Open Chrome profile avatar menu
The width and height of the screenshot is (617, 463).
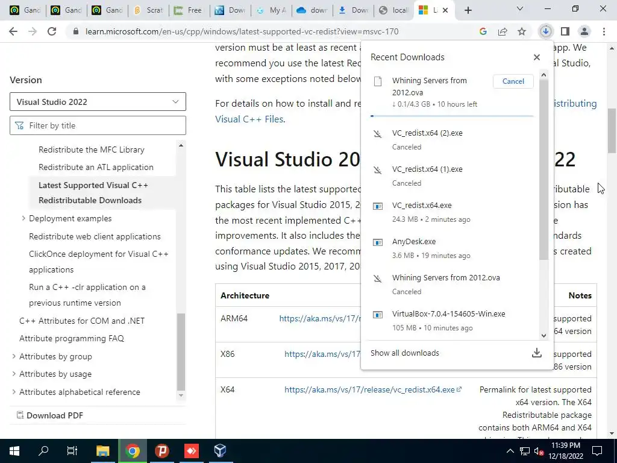[584, 31]
